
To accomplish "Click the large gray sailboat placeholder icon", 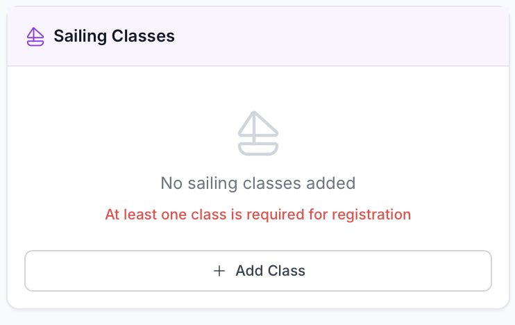I will (x=257, y=133).
